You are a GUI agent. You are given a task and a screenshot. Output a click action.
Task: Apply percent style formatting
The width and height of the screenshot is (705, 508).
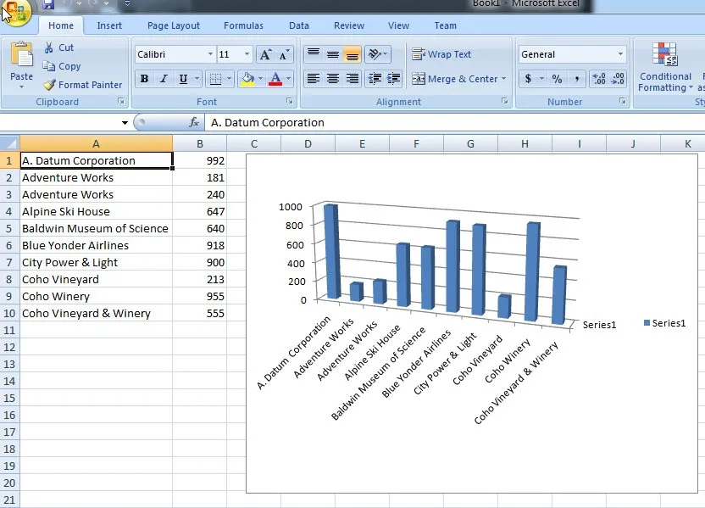(557, 79)
